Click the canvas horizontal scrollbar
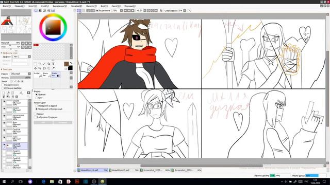 pyautogui.click(x=202, y=165)
